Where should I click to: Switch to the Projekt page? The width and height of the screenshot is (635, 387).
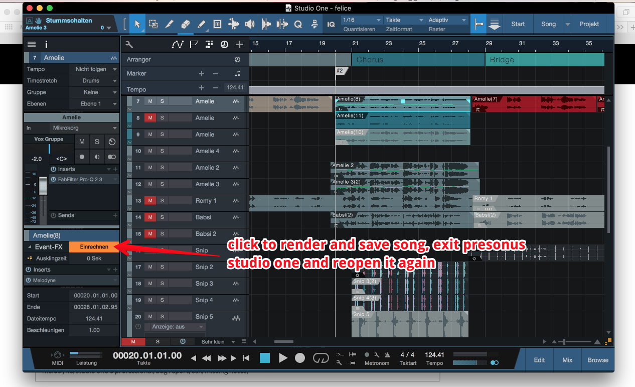(x=589, y=24)
